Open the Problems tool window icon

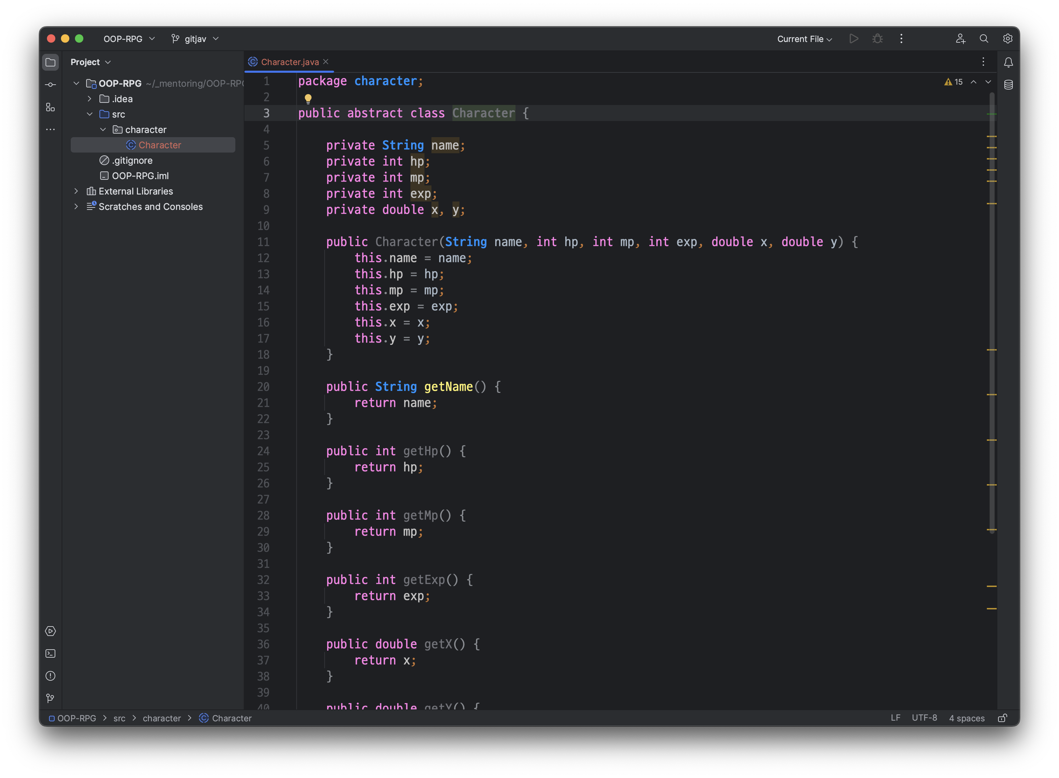pyautogui.click(x=50, y=676)
